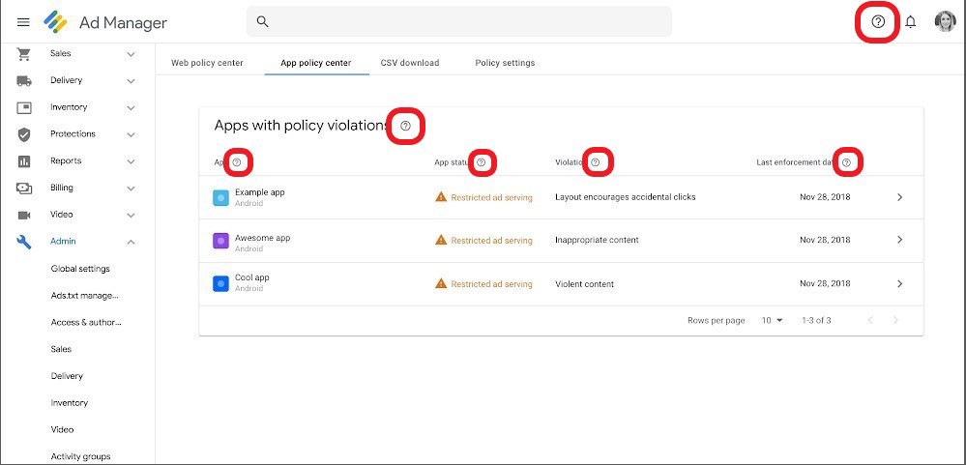
Task: Click warning icon in Example app row
Action: [x=441, y=197]
